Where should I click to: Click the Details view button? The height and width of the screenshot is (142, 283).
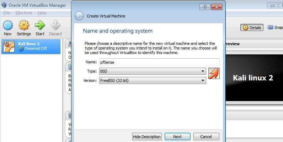tap(252, 27)
